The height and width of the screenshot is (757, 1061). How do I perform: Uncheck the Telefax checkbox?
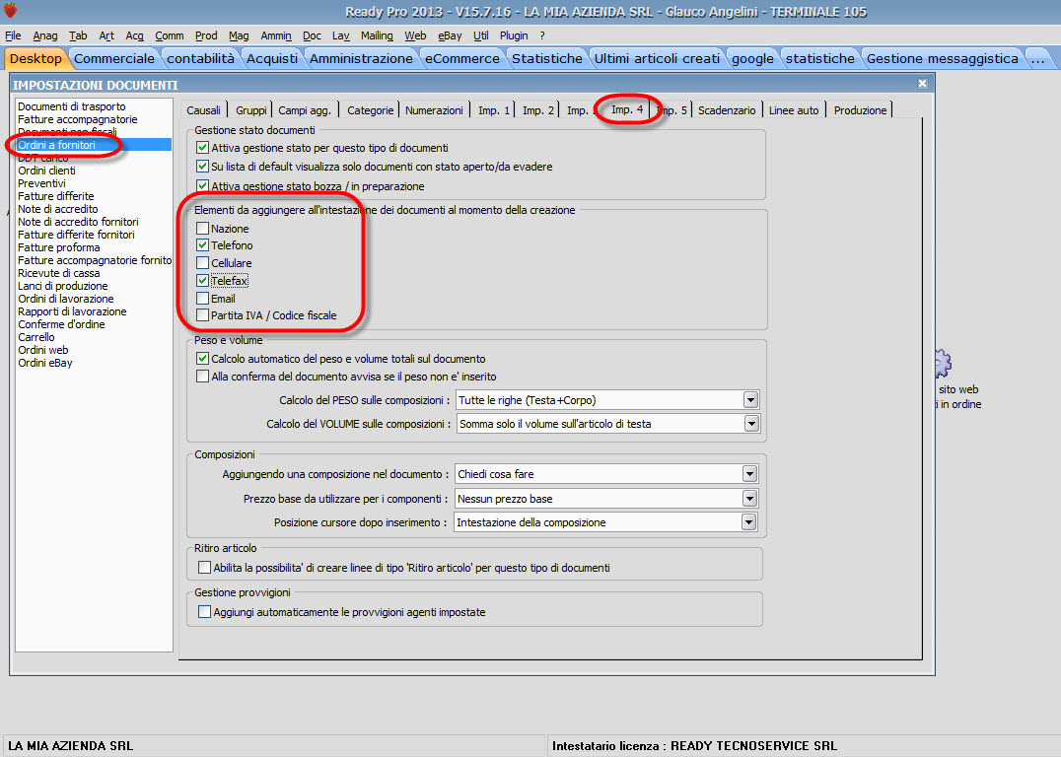pyautogui.click(x=202, y=280)
